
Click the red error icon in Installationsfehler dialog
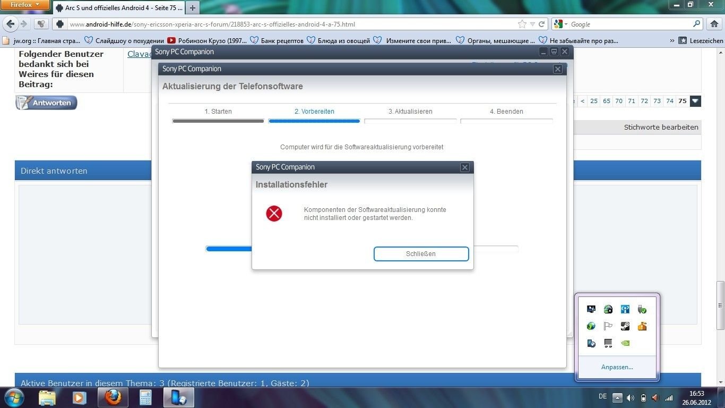[x=274, y=214]
